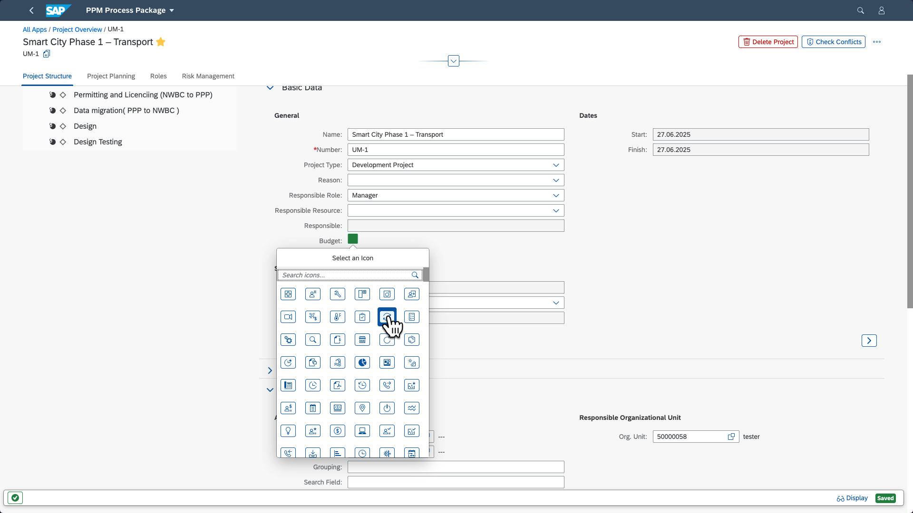Select the wrench icon in picker
The width and height of the screenshot is (913, 513).
pyautogui.click(x=338, y=294)
